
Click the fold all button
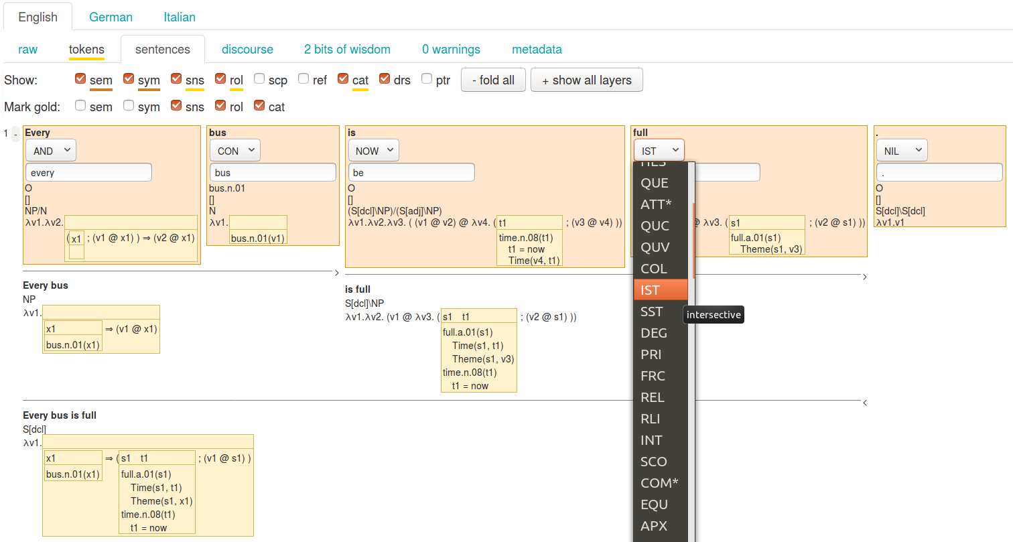click(493, 80)
